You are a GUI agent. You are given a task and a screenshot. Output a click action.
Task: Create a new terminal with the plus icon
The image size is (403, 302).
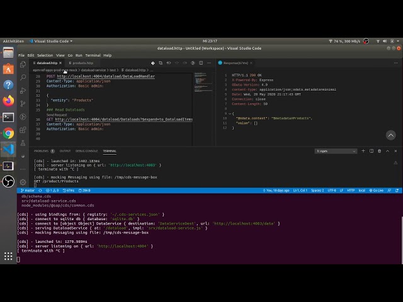click(363, 151)
